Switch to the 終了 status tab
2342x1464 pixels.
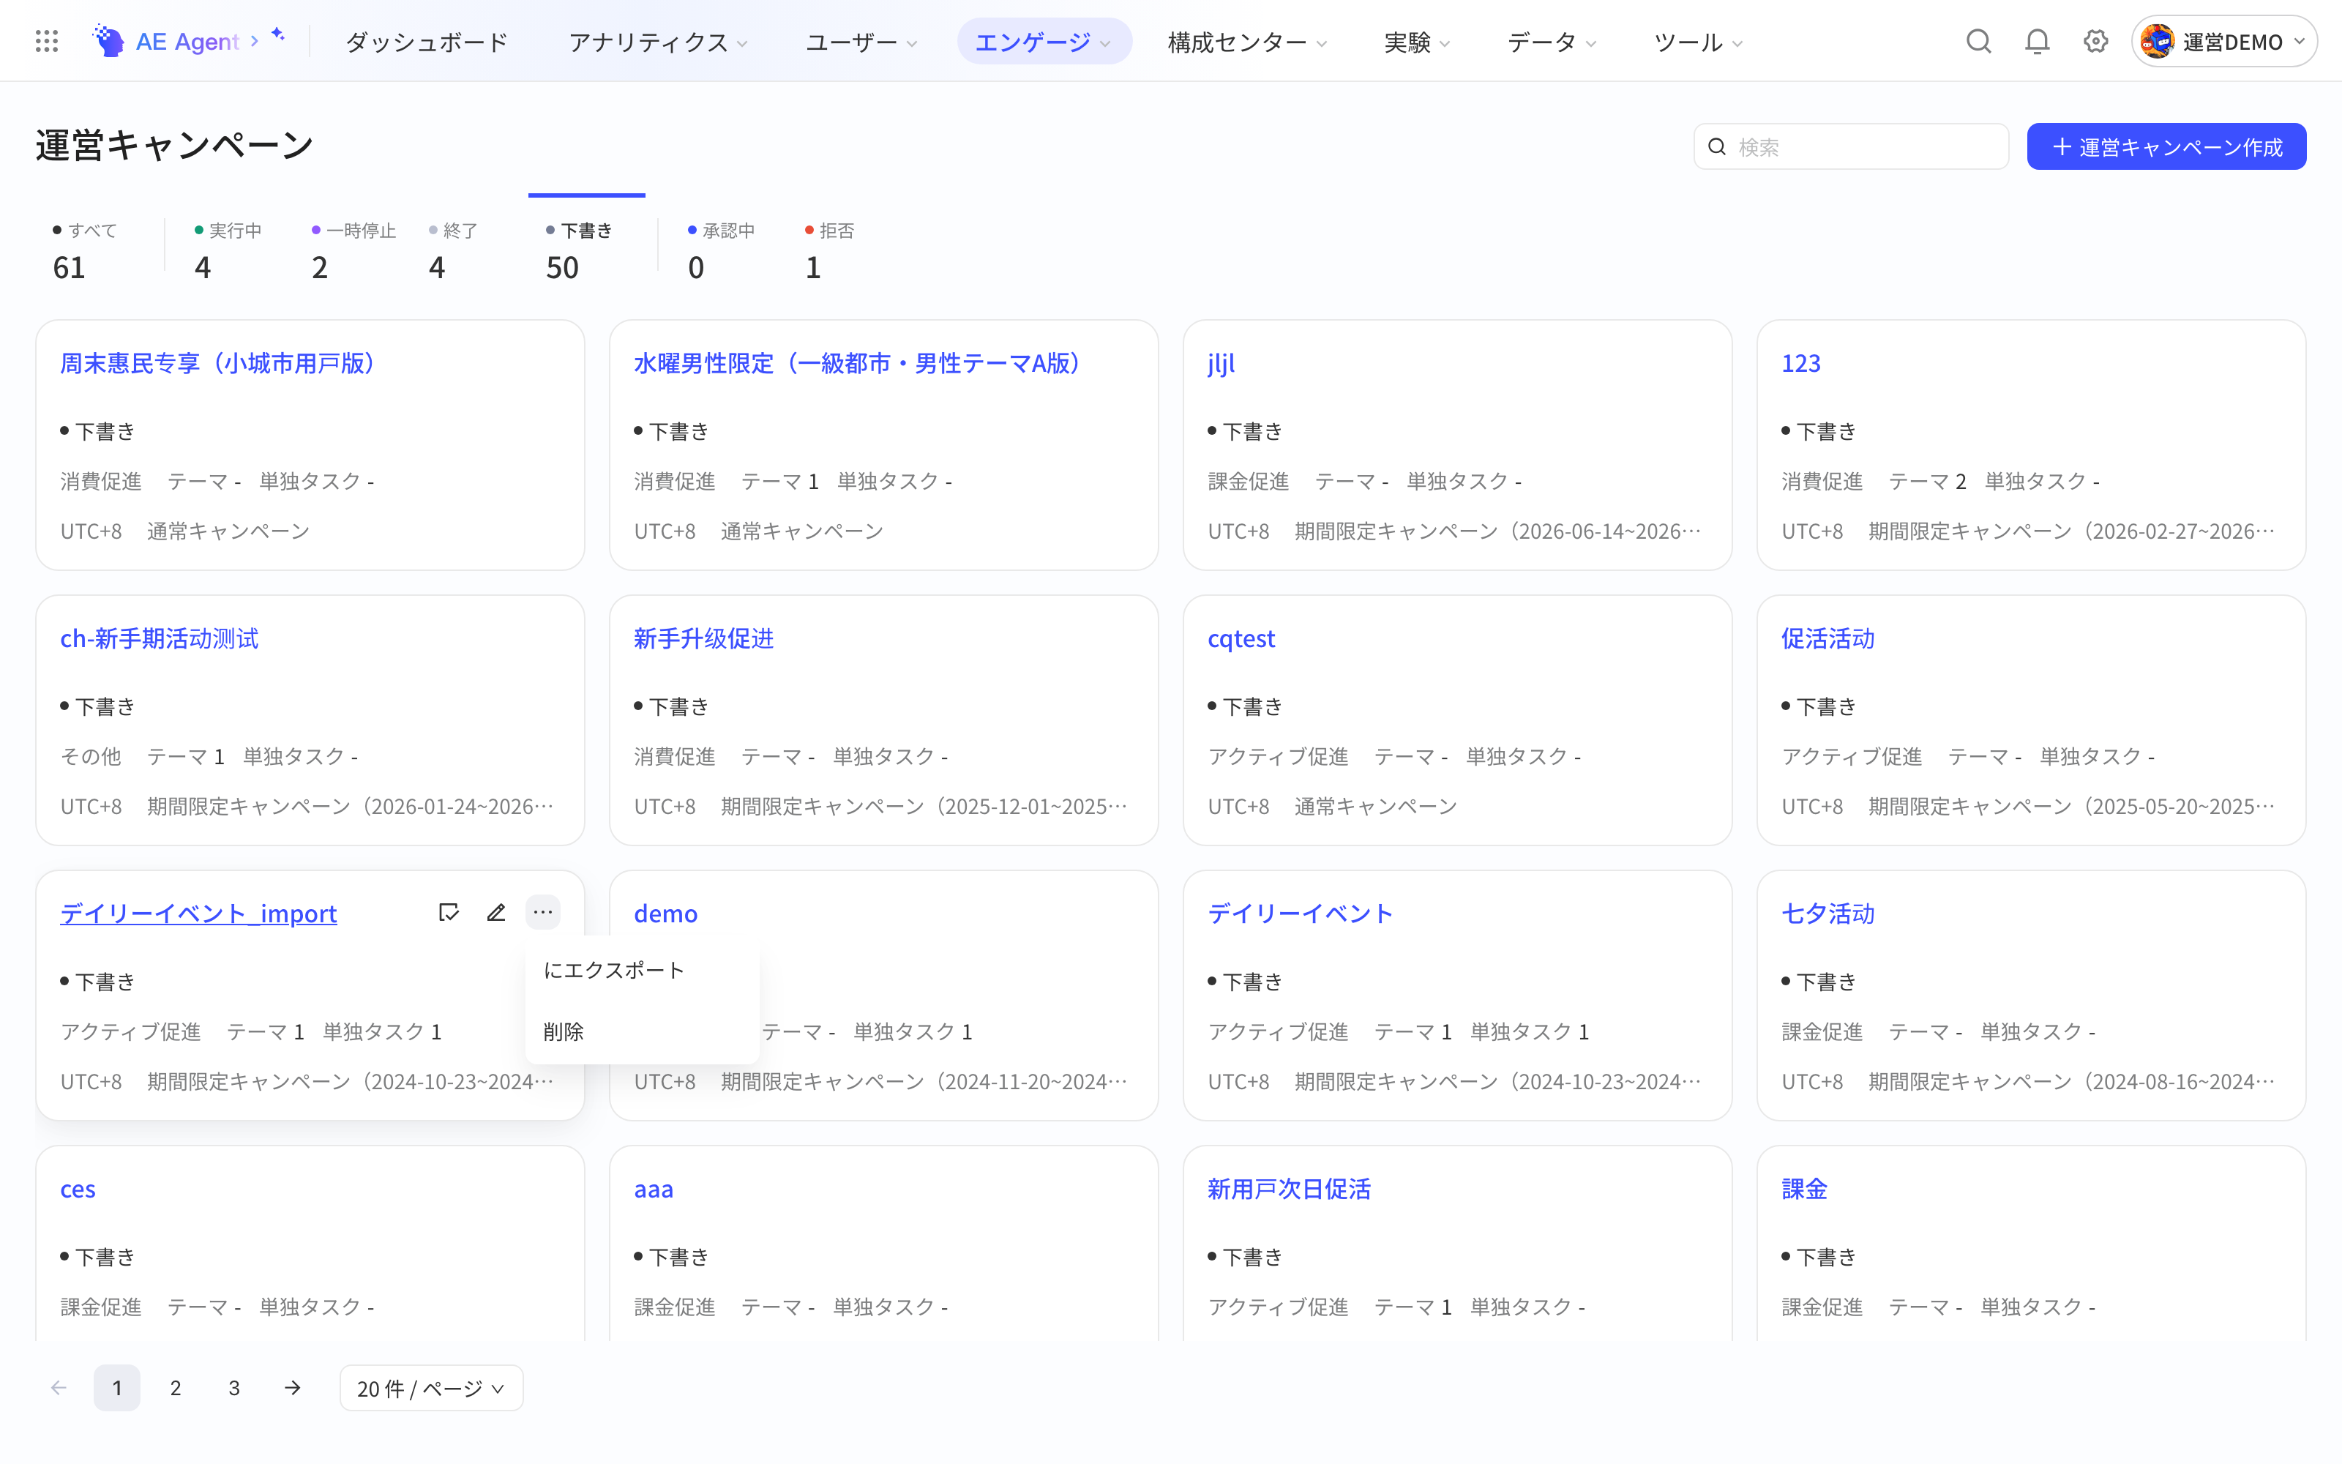click(x=453, y=251)
